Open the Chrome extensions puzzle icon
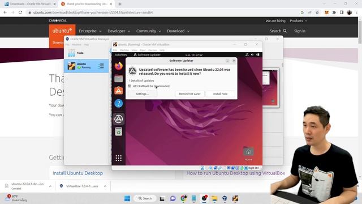The image size is (362, 204). point(334,12)
